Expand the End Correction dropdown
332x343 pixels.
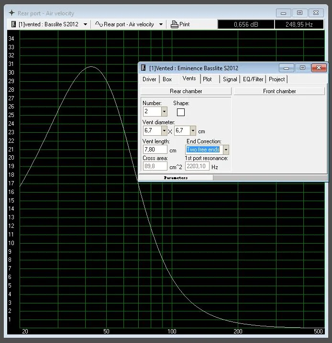(226, 150)
